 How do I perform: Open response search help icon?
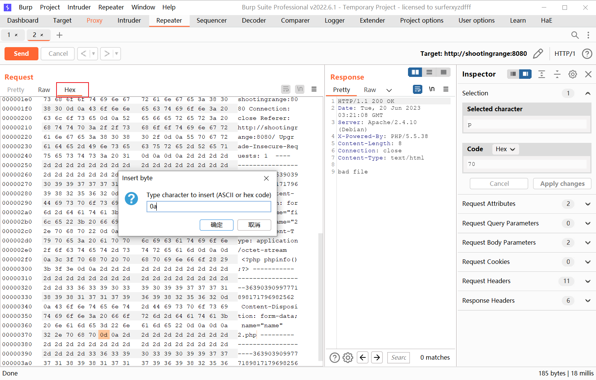click(x=335, y=357)
